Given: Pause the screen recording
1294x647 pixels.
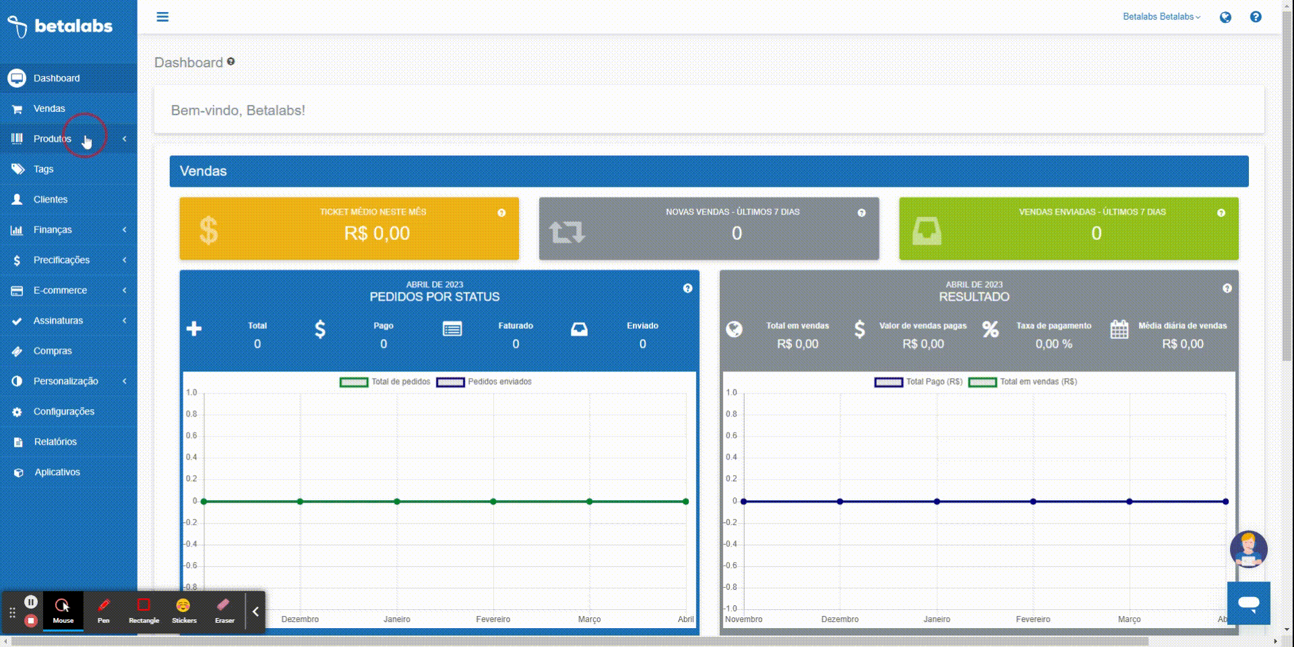Looking at the screenshot, I should 31,602.
